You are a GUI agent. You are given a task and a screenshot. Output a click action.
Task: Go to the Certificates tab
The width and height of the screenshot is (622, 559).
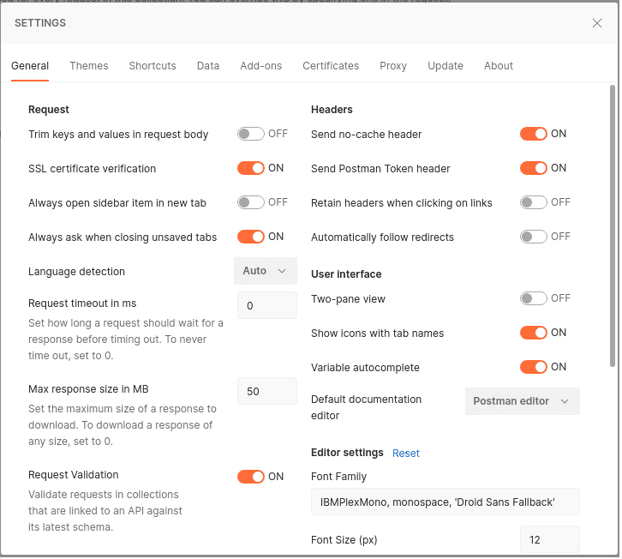331,66
